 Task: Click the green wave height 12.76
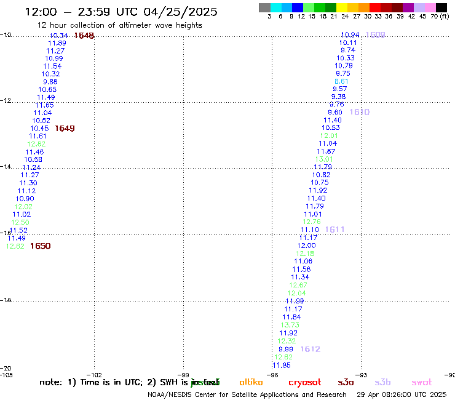(x=312, y=222)
